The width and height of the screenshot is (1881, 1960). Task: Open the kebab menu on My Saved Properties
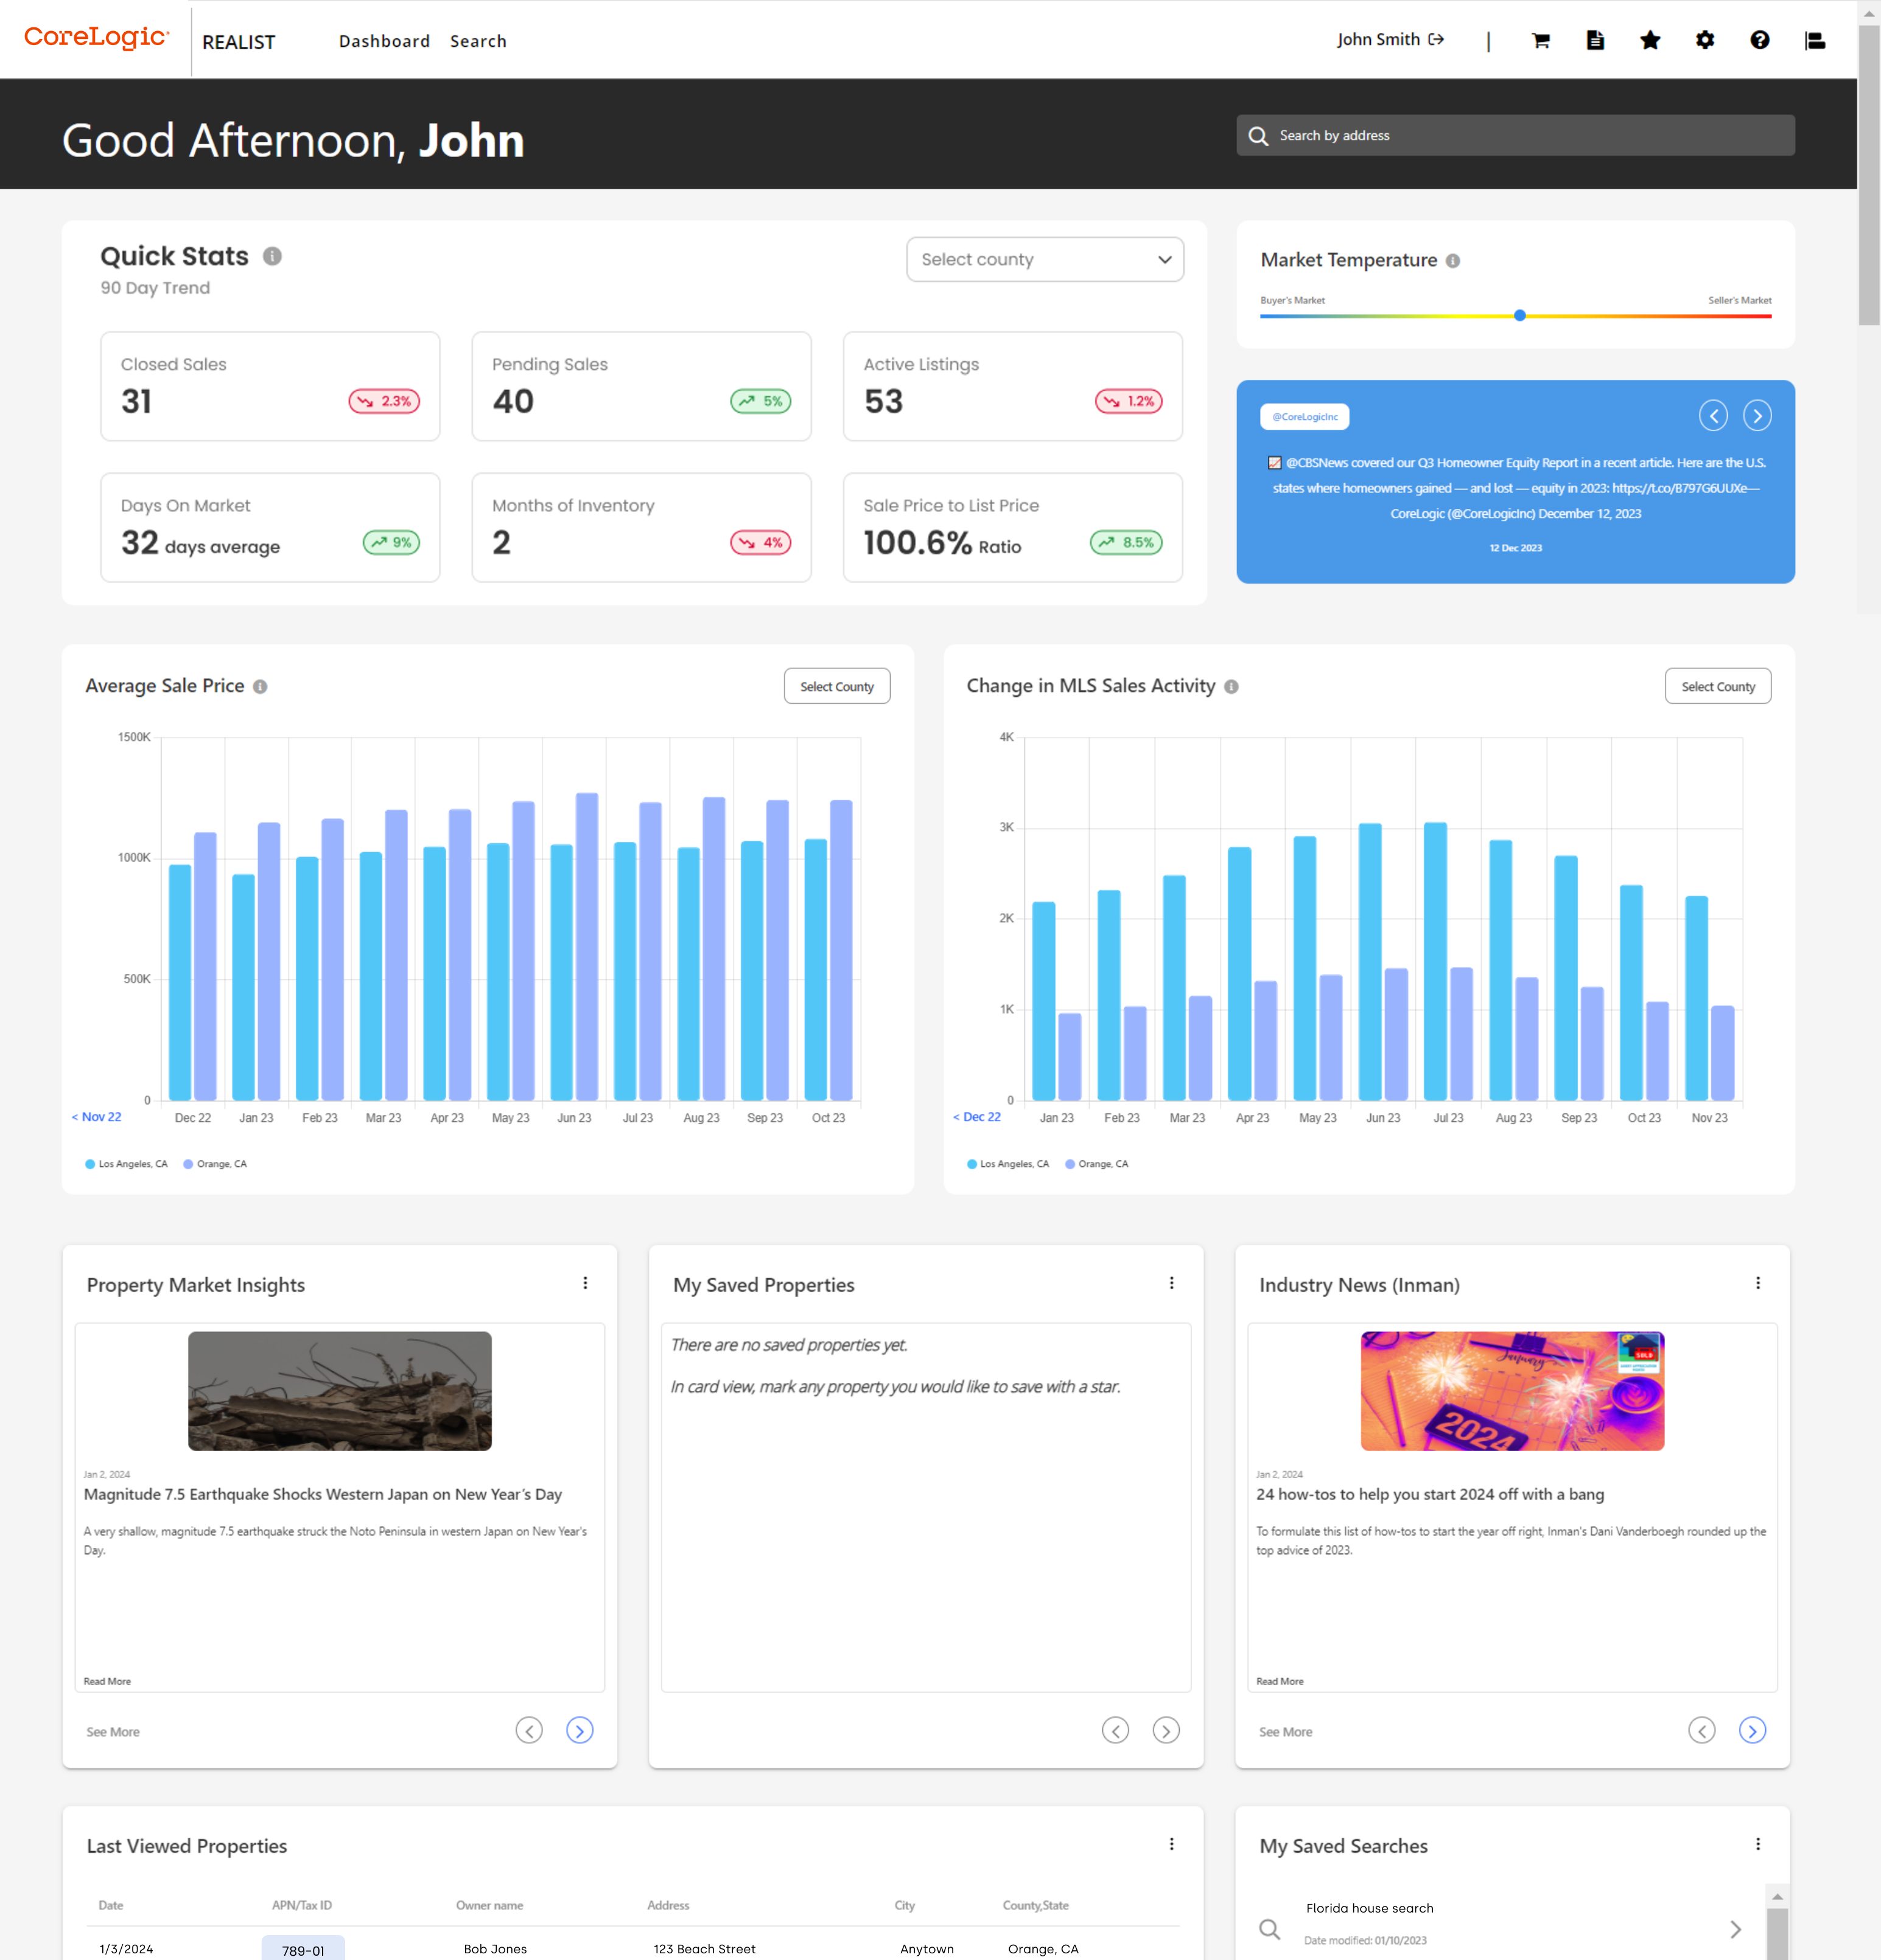click(1171, 1283)
